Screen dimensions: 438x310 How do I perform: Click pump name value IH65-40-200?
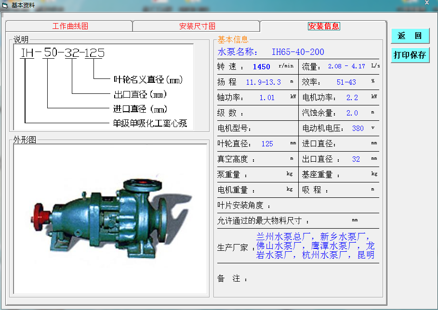coord(298,52)
